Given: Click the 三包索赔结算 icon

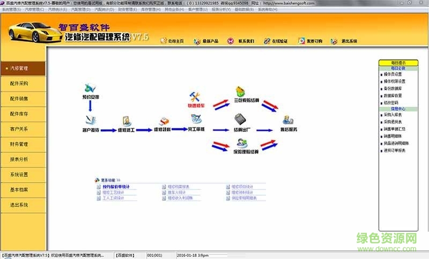Looking at the screenshot, I should pyautogui.click(x=240, y=92).
